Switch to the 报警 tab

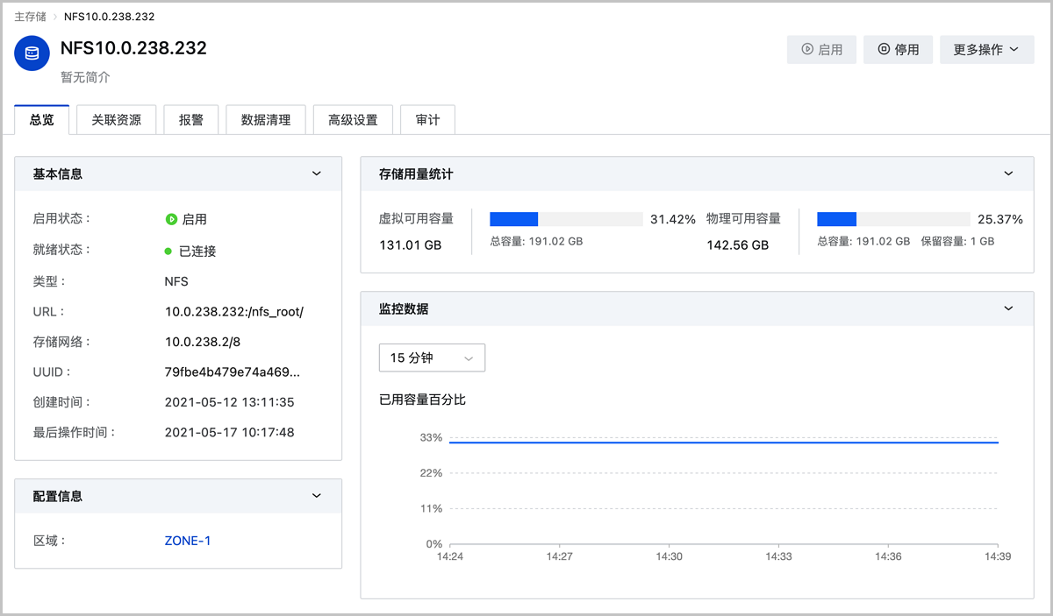[191, 120]
